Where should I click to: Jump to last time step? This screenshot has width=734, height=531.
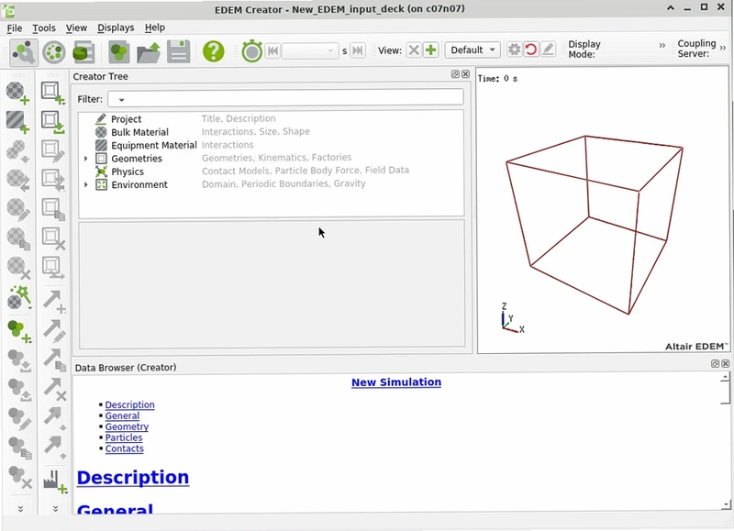[x=357, y=50]
